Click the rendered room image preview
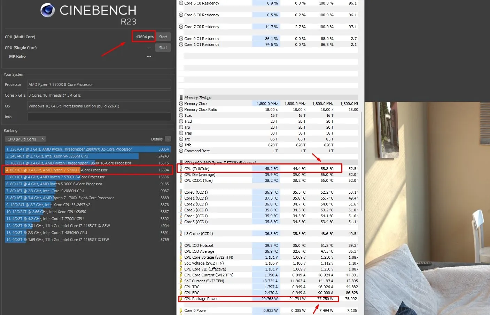 pos(427,208)
